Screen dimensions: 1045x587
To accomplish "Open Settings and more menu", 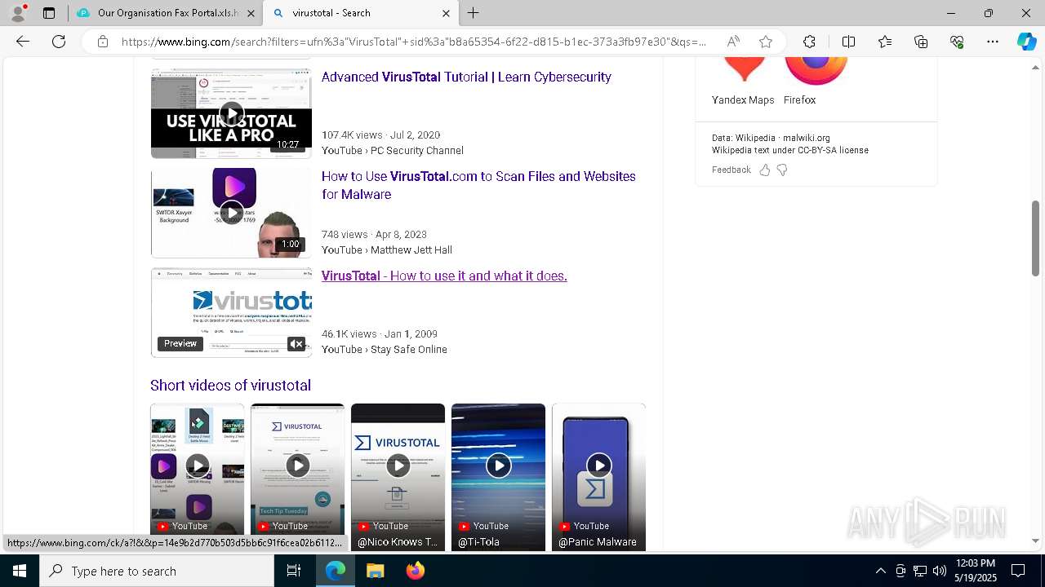I will [x=993, y=42].
